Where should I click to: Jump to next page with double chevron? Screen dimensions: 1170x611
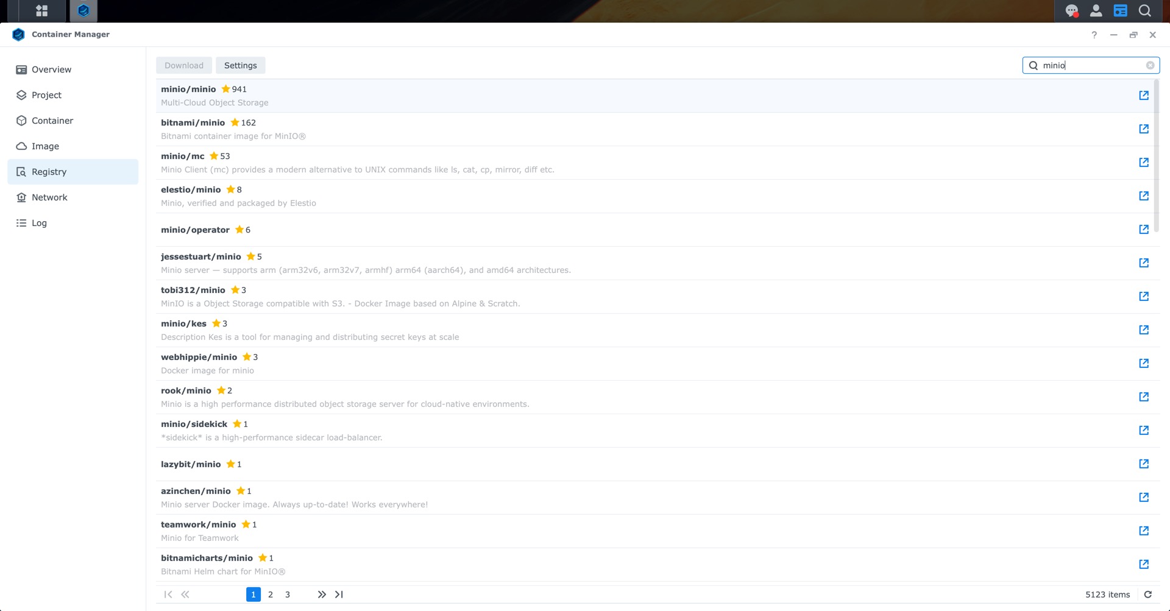322,595
